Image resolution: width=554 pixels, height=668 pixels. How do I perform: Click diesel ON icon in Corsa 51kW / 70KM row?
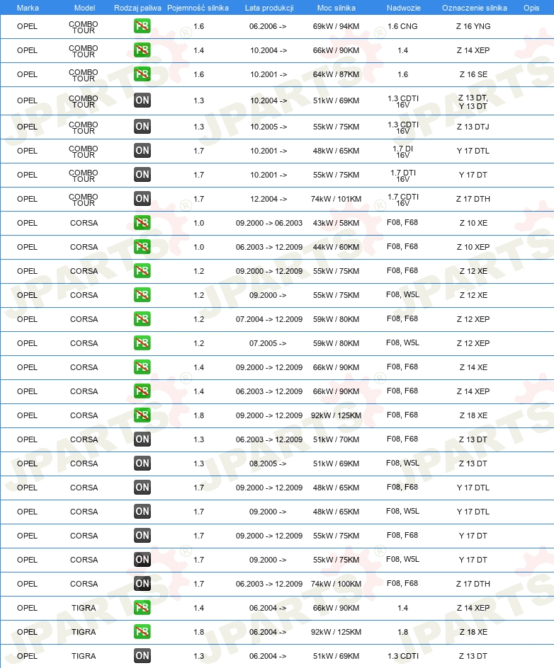click(x=142, y=439)
